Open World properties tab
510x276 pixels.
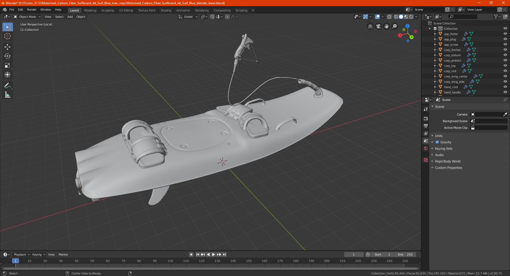coord(426,148)
